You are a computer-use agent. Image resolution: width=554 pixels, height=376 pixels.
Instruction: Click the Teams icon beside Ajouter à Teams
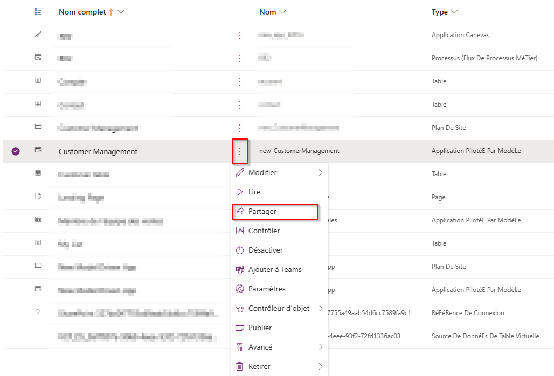tap(240, 269)
